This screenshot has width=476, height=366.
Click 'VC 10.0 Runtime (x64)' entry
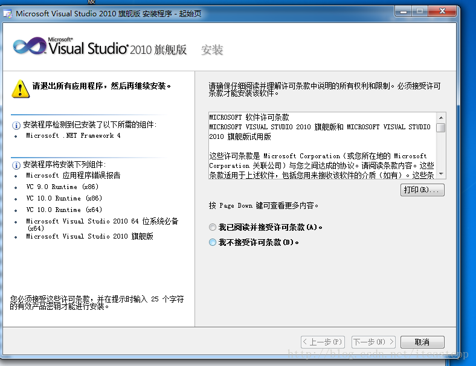point(64,210)
